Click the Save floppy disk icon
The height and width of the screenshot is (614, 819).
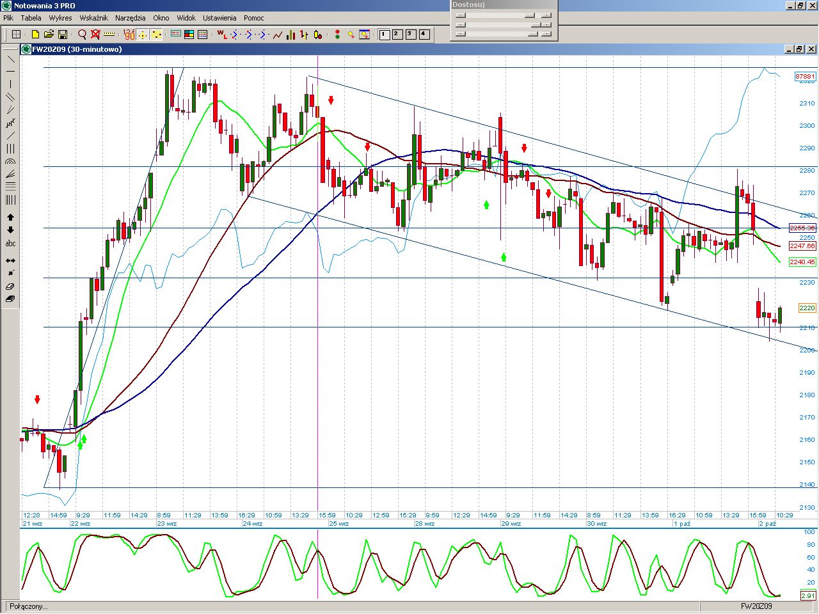(63, 35)
